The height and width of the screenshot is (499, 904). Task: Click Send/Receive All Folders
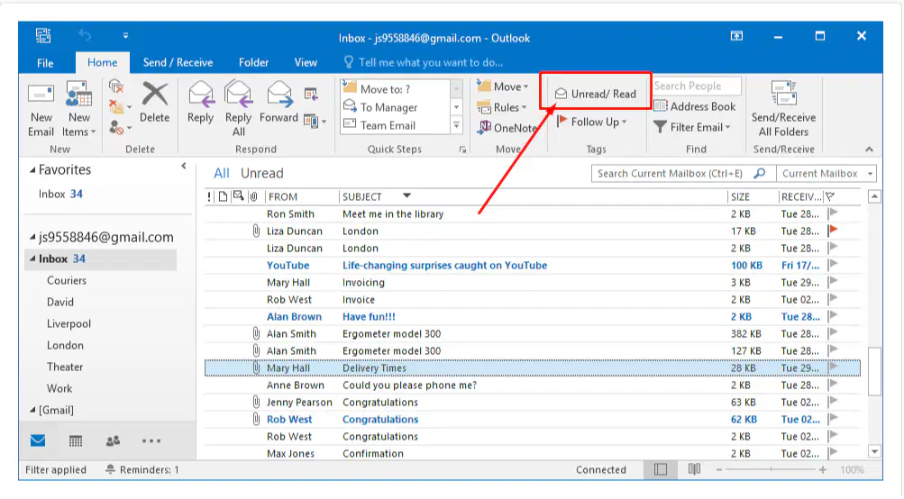click(783, 110)
